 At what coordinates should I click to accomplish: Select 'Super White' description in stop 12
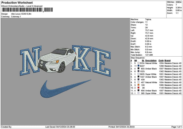pos(151,93)
